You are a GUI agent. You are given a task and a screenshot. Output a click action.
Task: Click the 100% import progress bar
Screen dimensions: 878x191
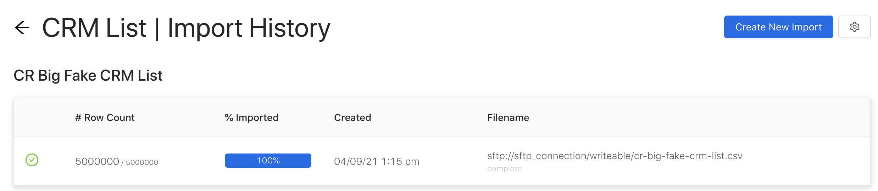tap(268, 161)
